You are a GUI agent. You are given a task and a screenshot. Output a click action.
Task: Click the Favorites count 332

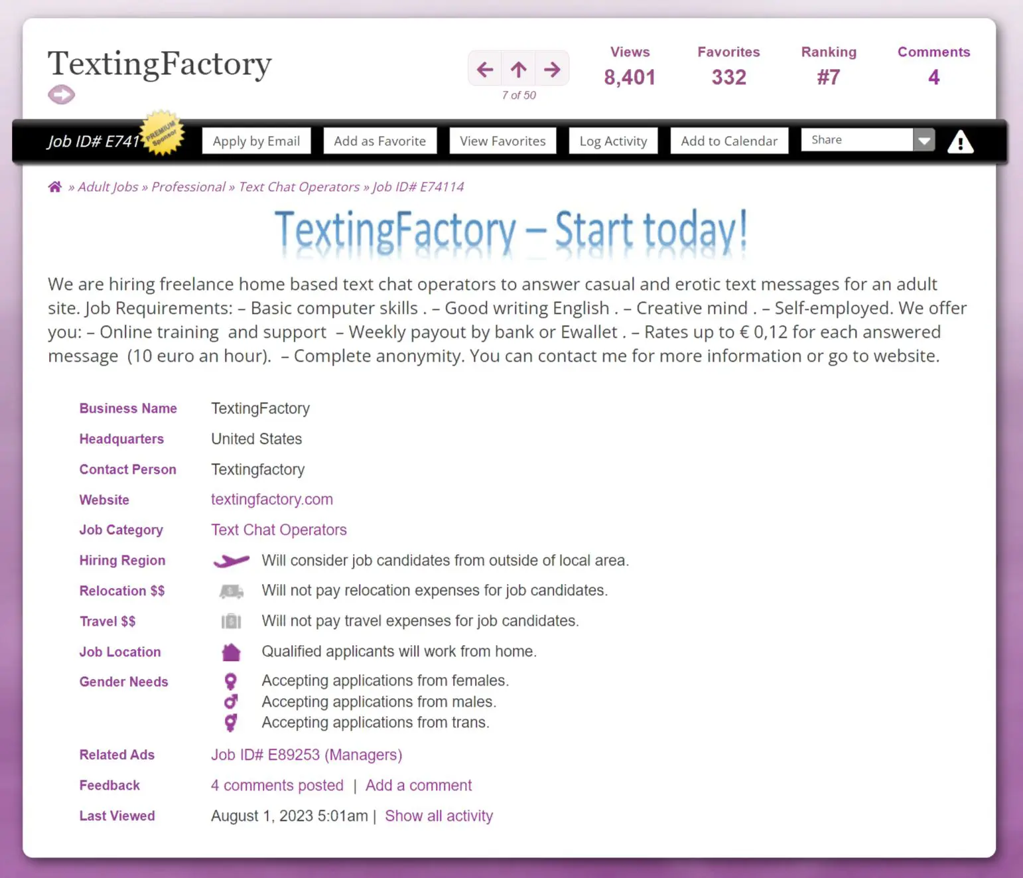[728, 77]
